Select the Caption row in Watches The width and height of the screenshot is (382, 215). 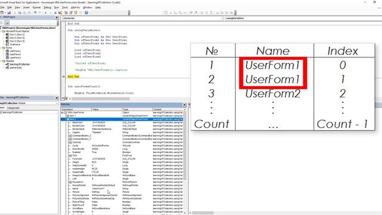click(122, 133)
